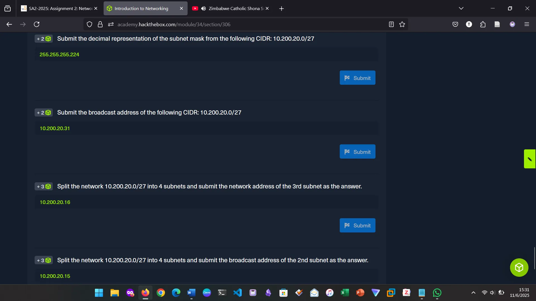Toggle reader view icon in address bar

point(391,24)
